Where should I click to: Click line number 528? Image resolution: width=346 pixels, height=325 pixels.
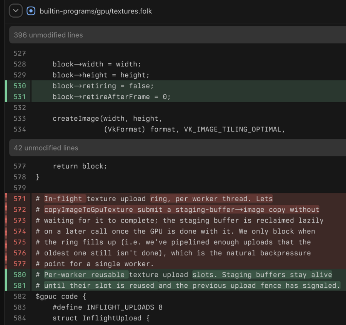click(20, 64)
